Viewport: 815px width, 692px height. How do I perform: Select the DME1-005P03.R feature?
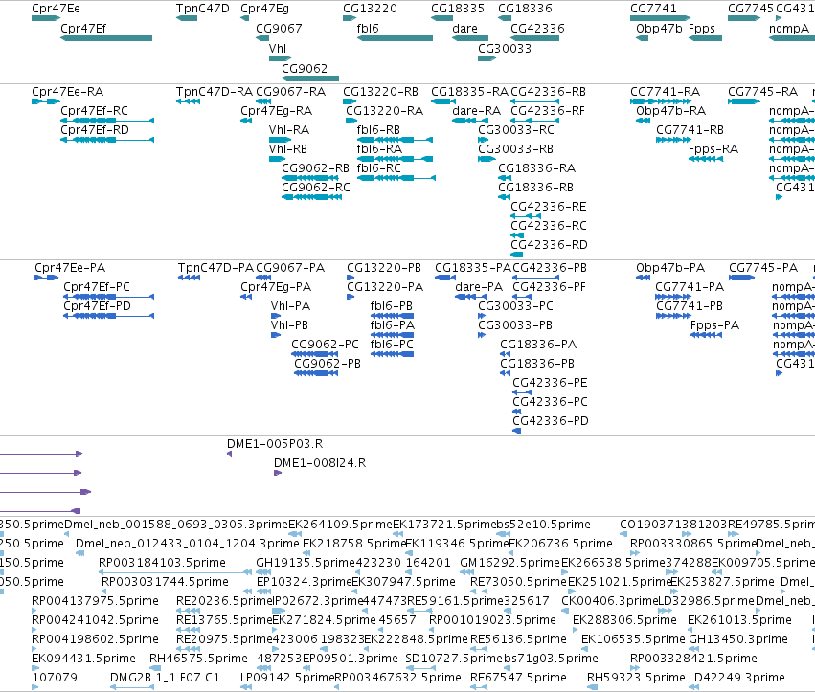click(275, 444)
